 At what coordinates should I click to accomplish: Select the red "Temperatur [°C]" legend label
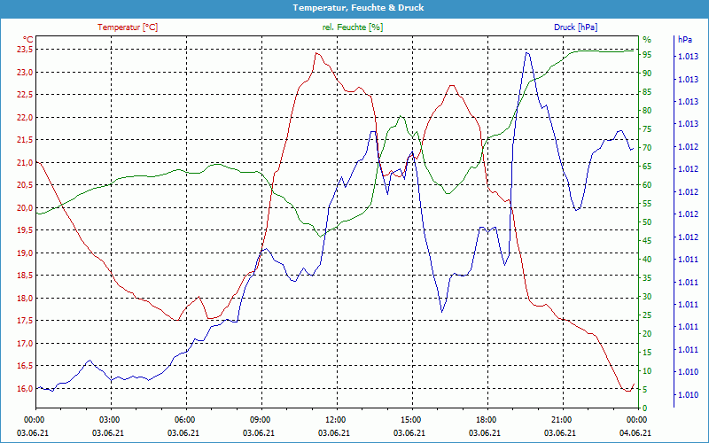tap(128, 27)
